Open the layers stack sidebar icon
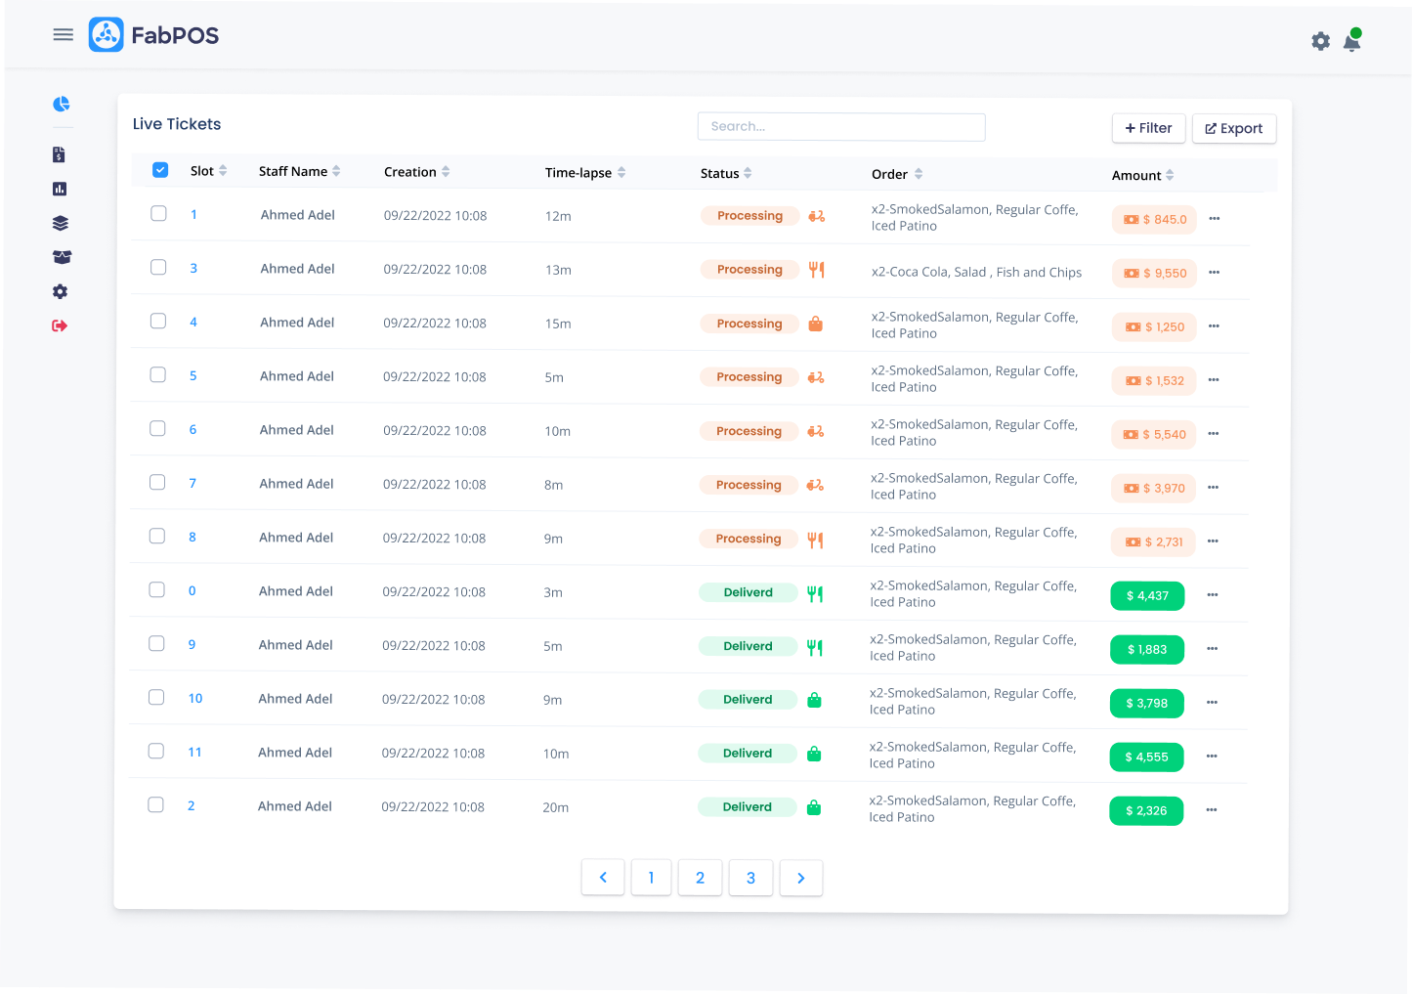 (61, 223)
